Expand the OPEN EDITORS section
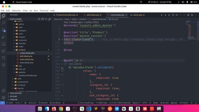Image resolution: width=199 pixels, height=112 pixels. point(16,93)
